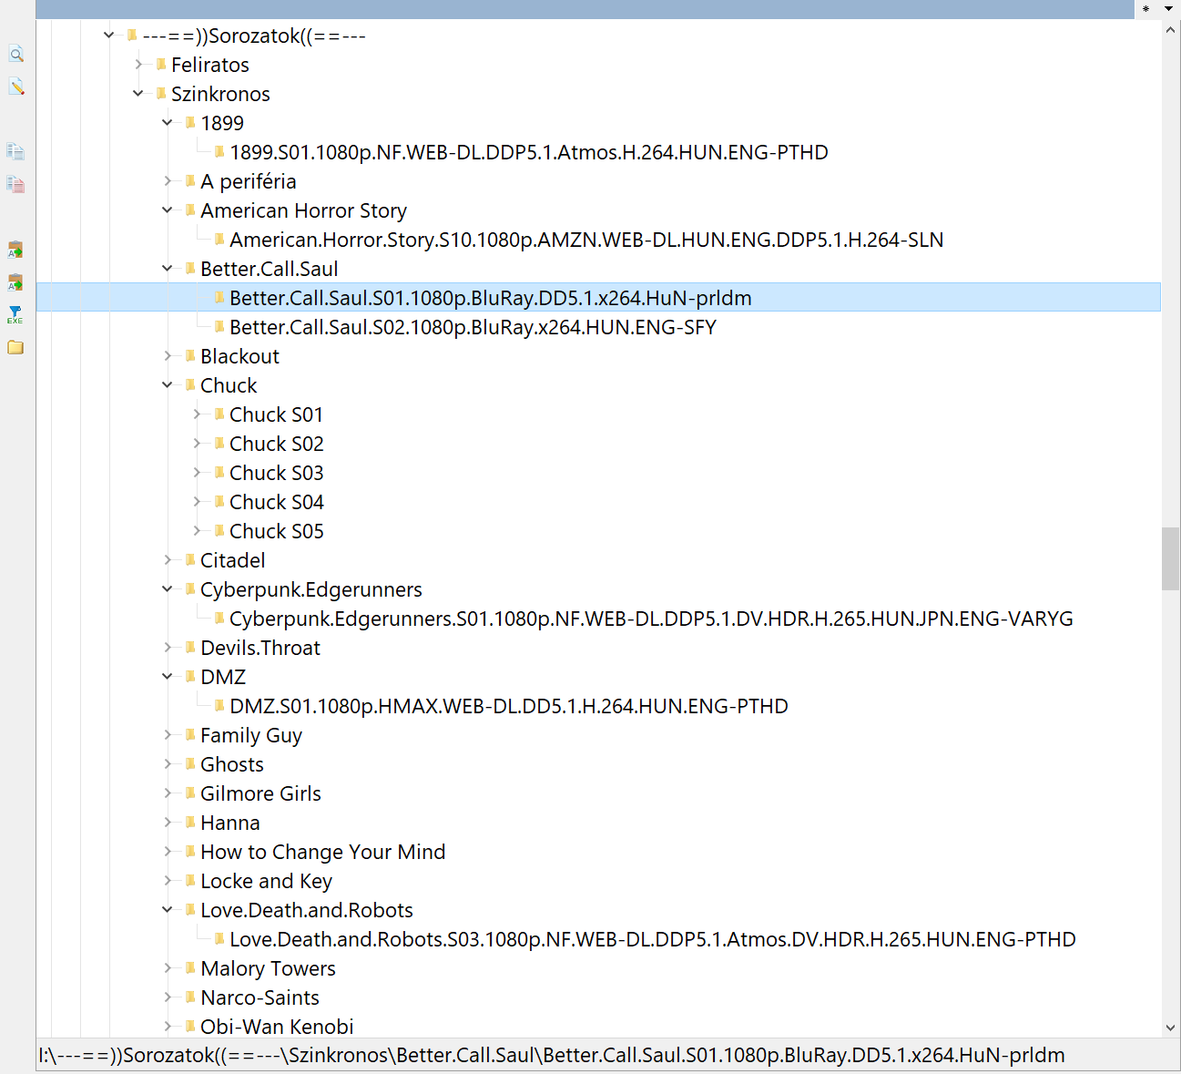Select the Better.Call.Saul.S02 BluRay SFY folder
This screenshot has height=1074, width=1181.
pyautogui.click(x=473, y=327)
